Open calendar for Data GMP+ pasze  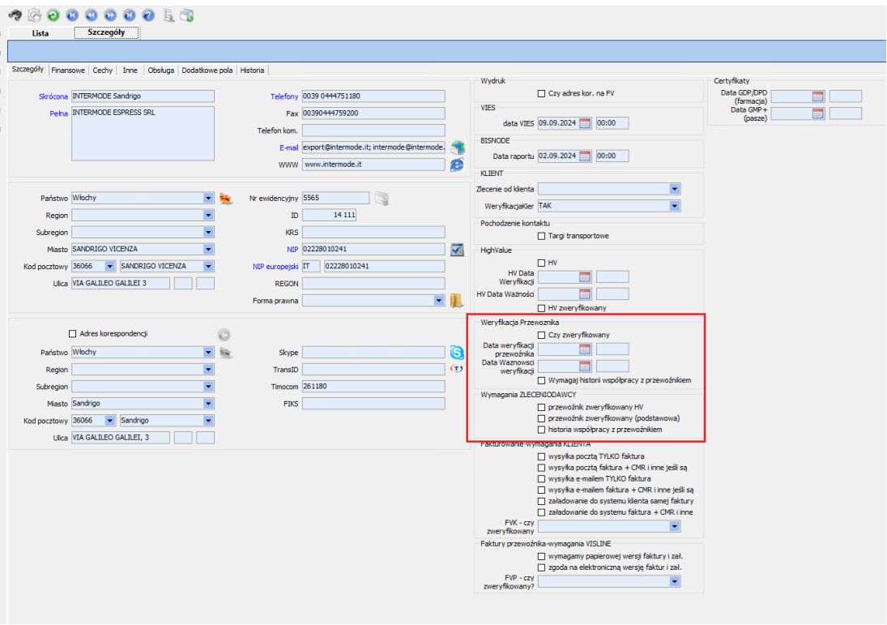(x=818, y=113)
